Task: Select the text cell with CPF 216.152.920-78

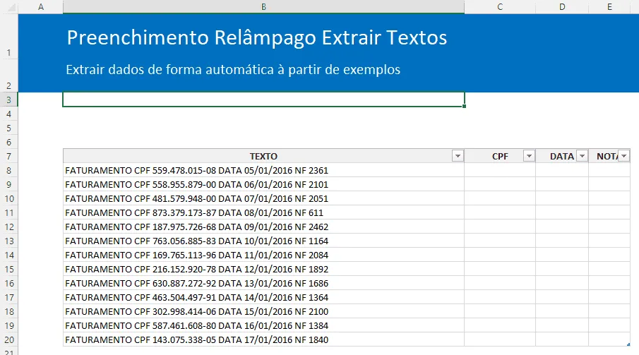Action: tap(263, 270)
